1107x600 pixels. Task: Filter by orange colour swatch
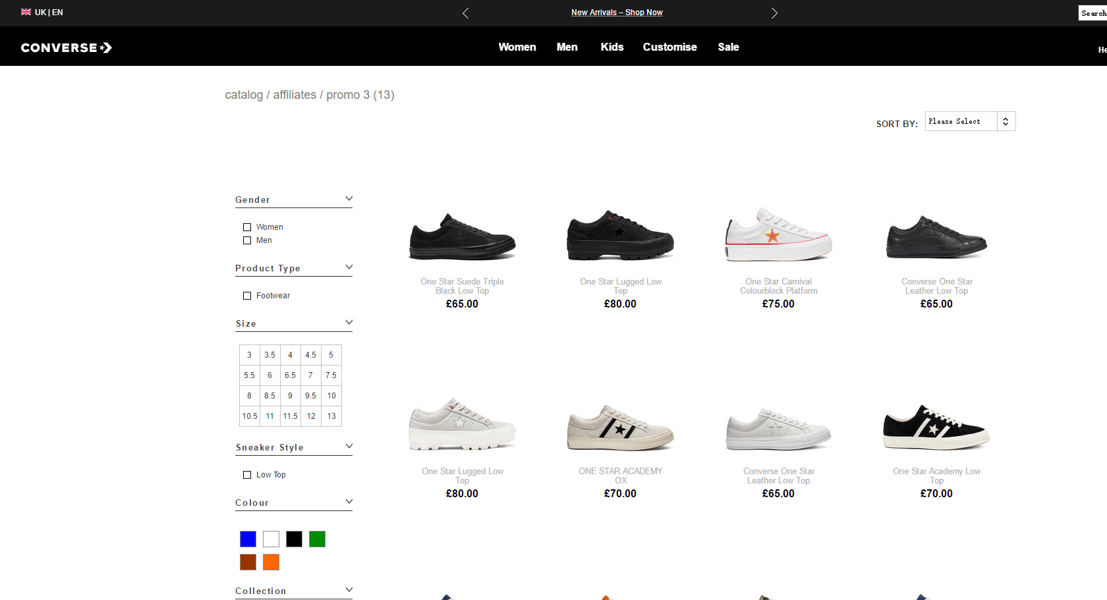[271, 562]
